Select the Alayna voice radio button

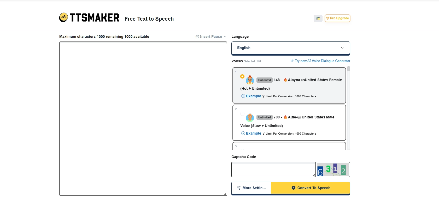(242, 76)
